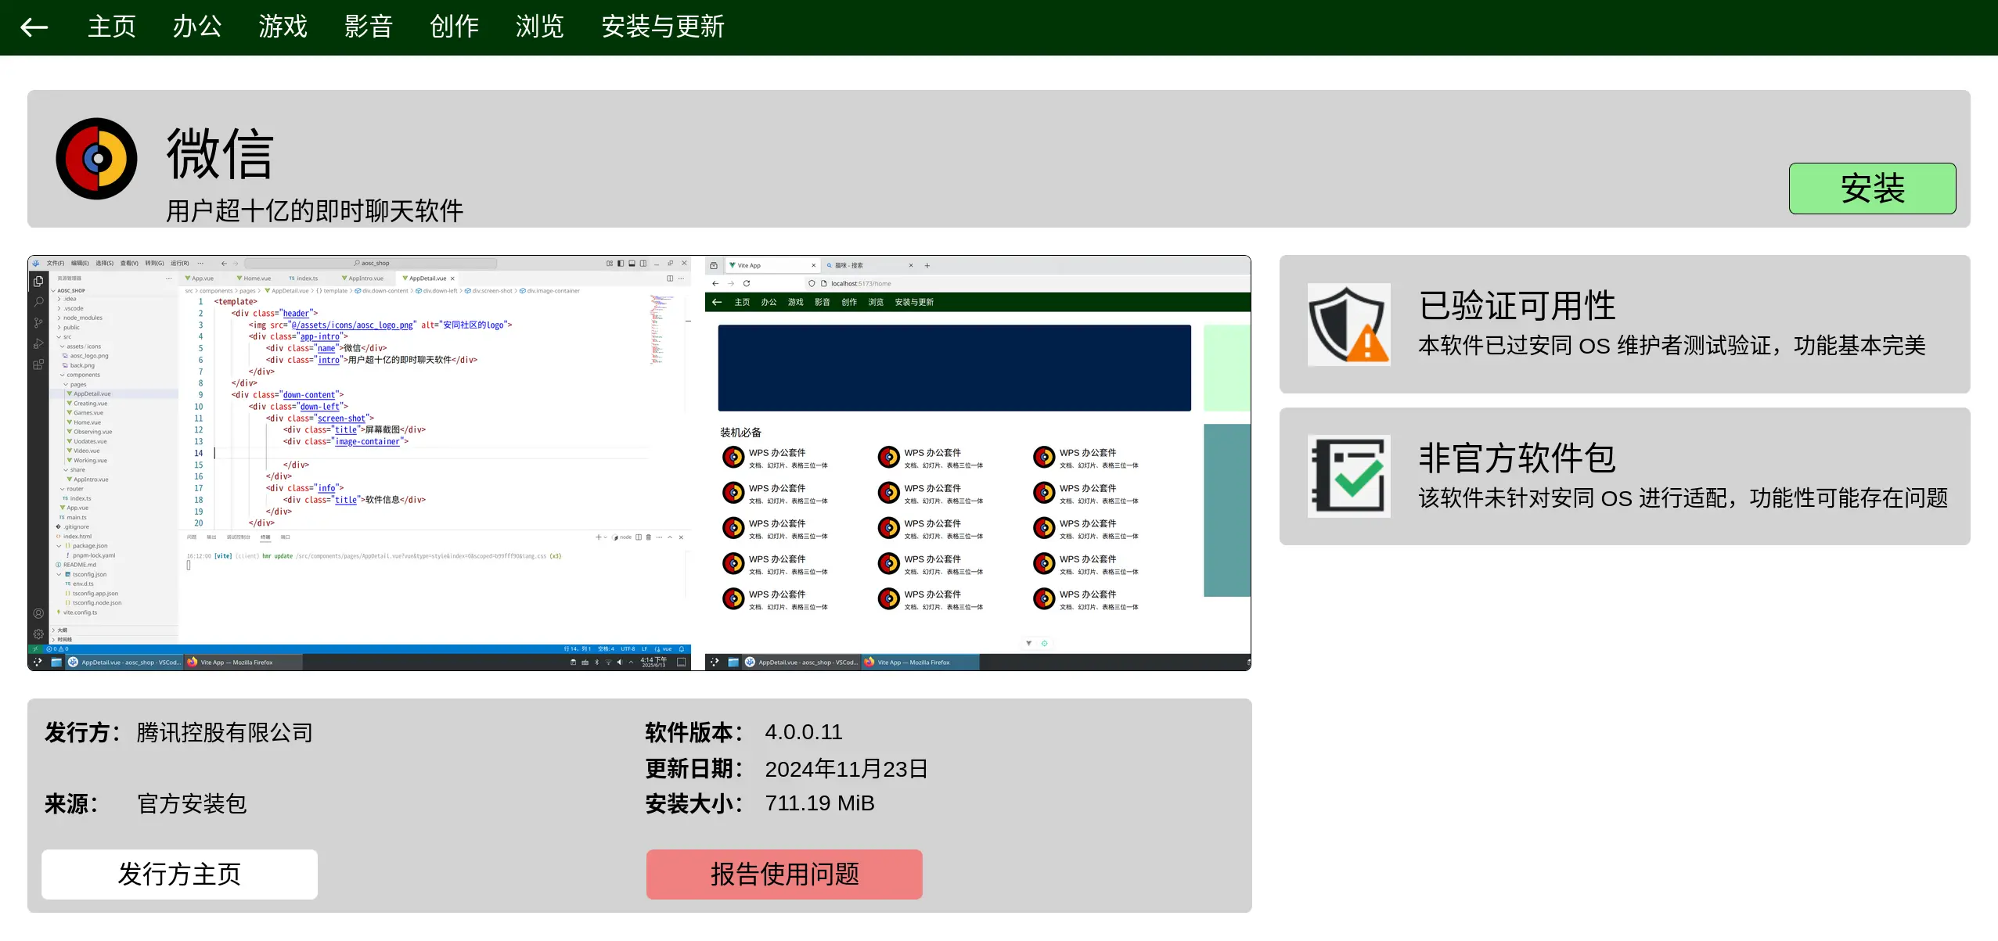Open the 影音 category

(x=368, y=27)
